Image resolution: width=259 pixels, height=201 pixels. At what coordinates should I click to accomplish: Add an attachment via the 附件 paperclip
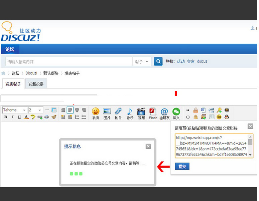point(118,113)
